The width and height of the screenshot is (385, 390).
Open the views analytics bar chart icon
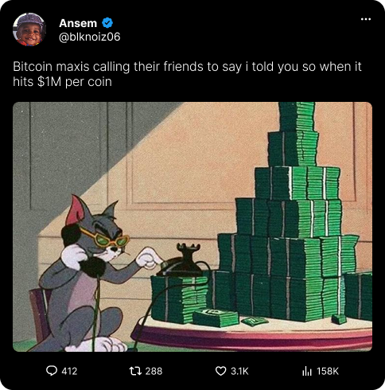coord(307,371)
